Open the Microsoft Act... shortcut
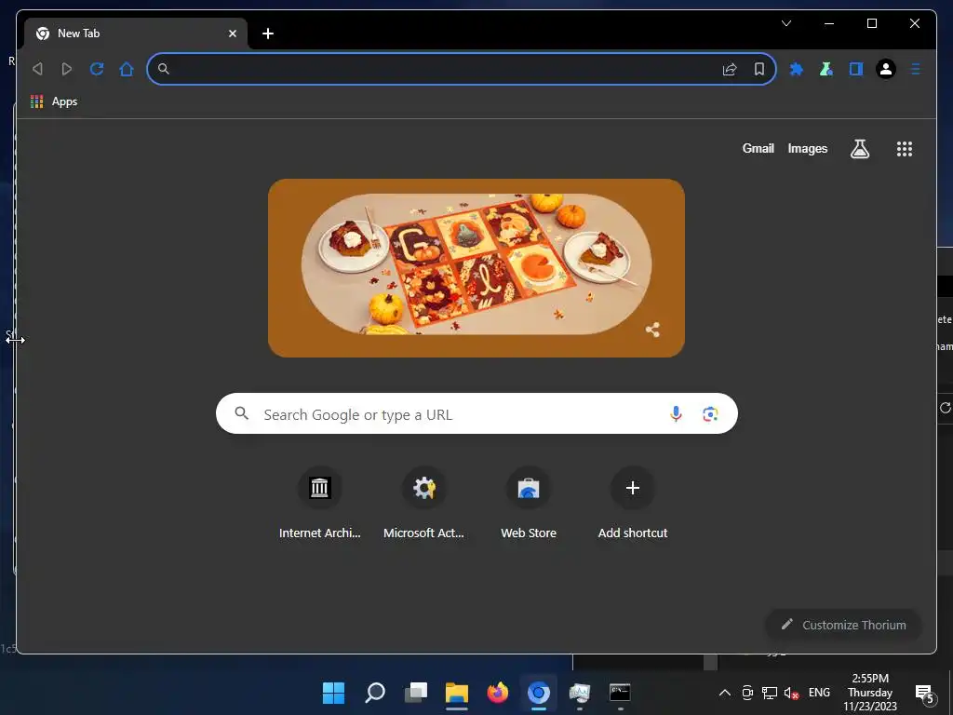Screen dimensions: 953x715 coord(423,504)
